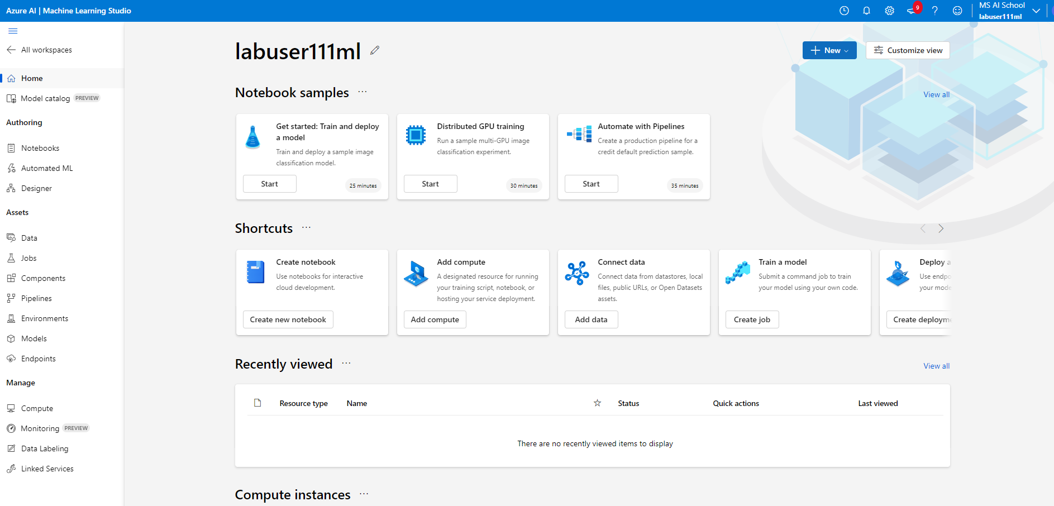This screenshot has width=1054, height=506.
Task: Click View all for notebook samples
Action: tap(936, 94)
